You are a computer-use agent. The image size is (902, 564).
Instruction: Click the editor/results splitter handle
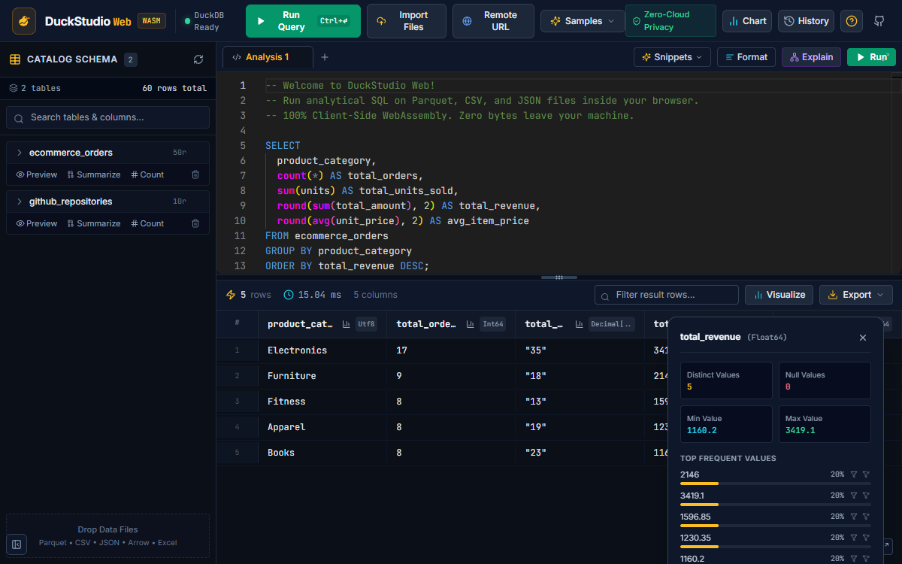[x=559, y=277]
